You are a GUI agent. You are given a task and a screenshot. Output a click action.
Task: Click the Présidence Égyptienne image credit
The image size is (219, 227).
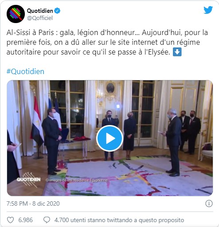click(x=77, y=180)
